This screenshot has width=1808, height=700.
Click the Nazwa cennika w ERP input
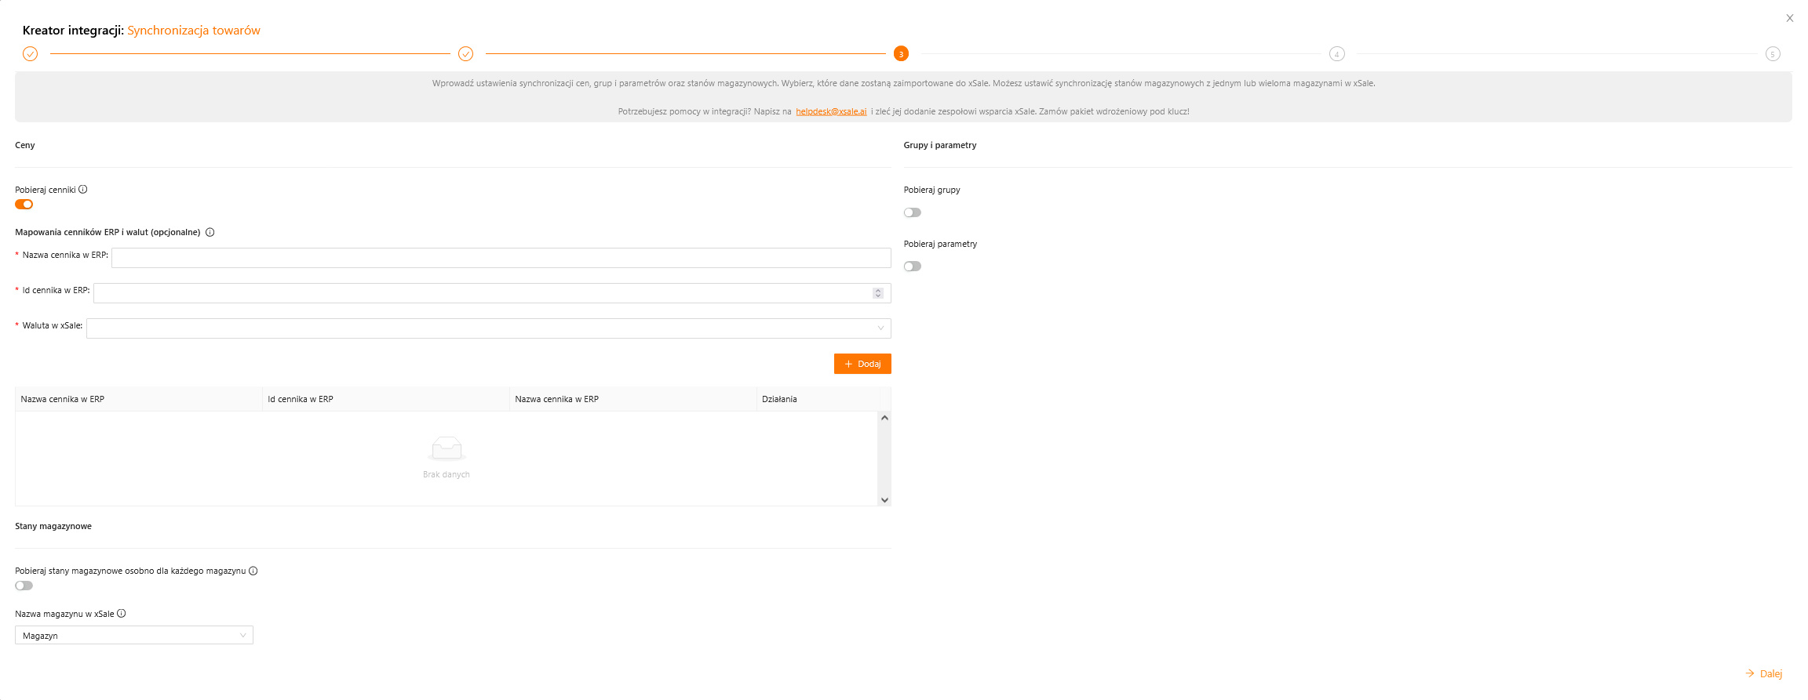(x=501, y=258)
